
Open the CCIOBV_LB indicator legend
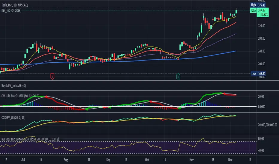click(x=18, y=117)
